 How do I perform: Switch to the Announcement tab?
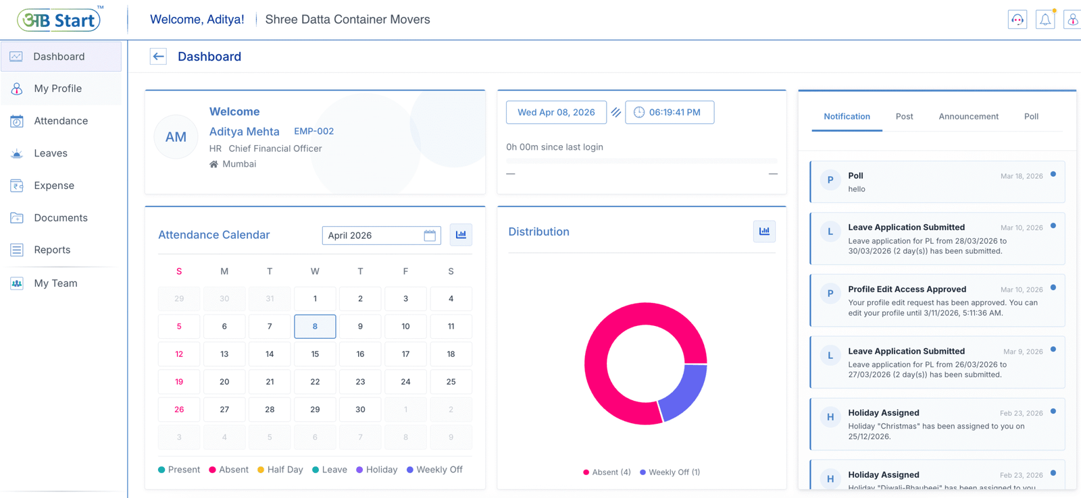(x=967, y=117)
